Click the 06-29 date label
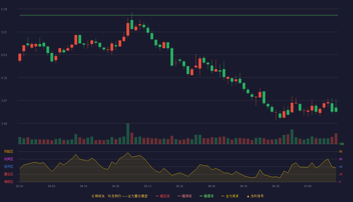Screen dimensions: 353x202 click(276, 186)
